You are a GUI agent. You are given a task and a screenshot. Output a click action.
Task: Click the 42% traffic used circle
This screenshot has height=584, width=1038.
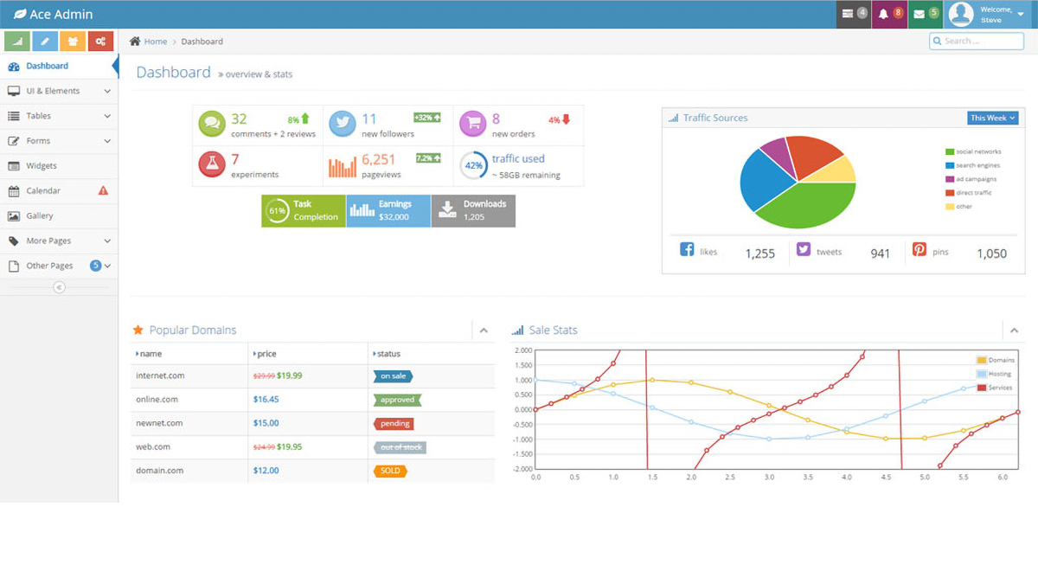point(473,164)
